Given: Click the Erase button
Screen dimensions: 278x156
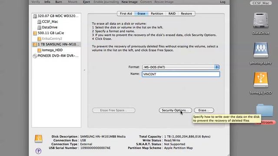Looking at the screenshot, I should pos(204,110).
